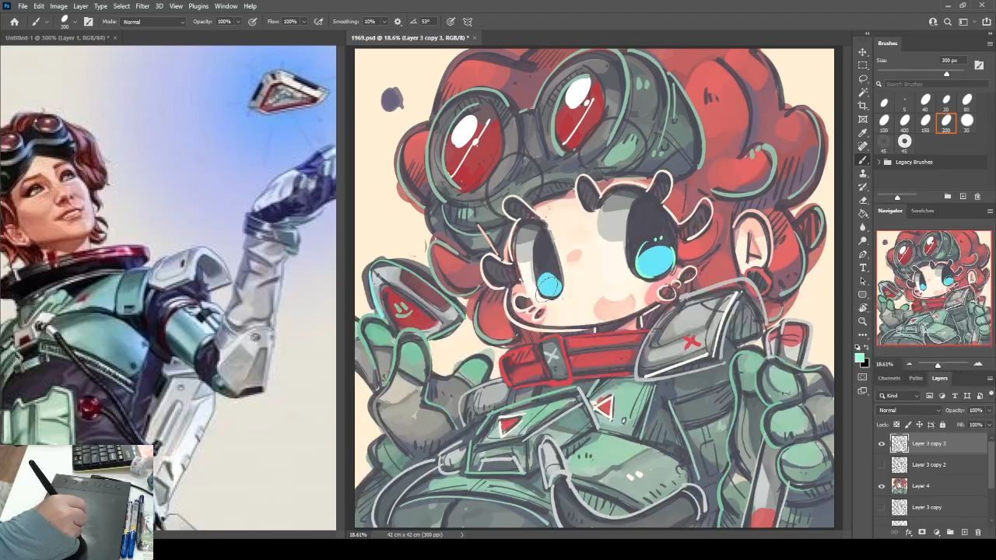
Task: Select the History Brush tool
Action: [863, 187]
